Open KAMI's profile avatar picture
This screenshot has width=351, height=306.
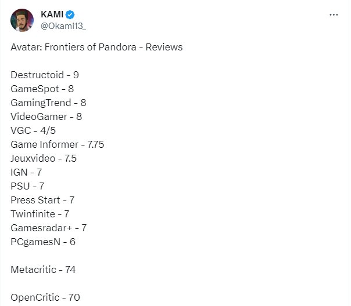(x=22, y=20)
